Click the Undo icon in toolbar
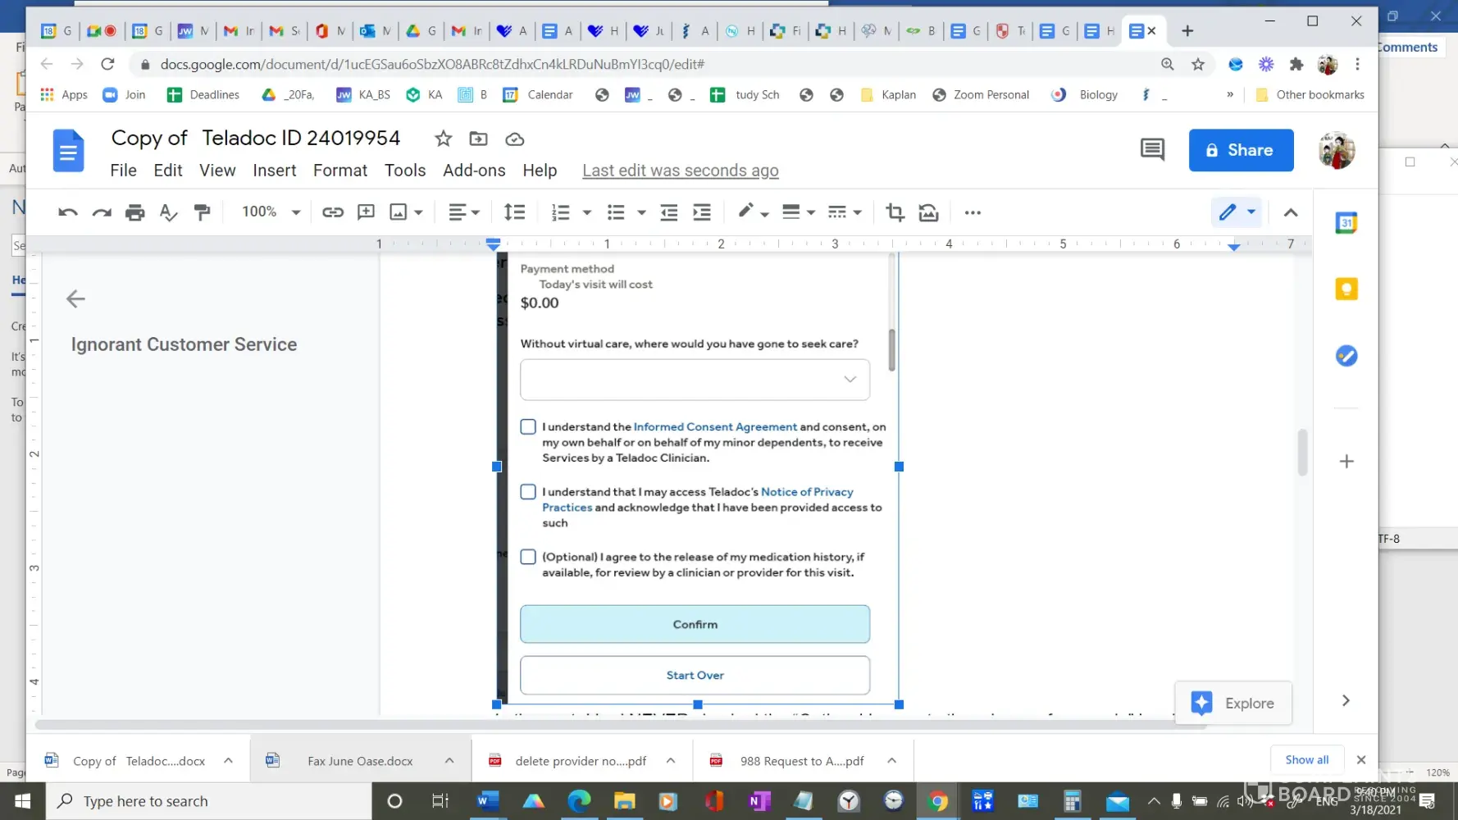Image resolution: width=1458 pixels, height=820 pixels. (x=67, y=212)
